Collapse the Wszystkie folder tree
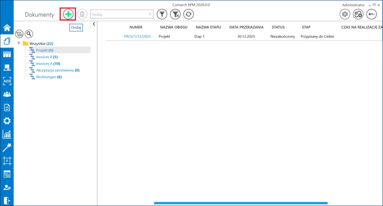 pos(19,43)
